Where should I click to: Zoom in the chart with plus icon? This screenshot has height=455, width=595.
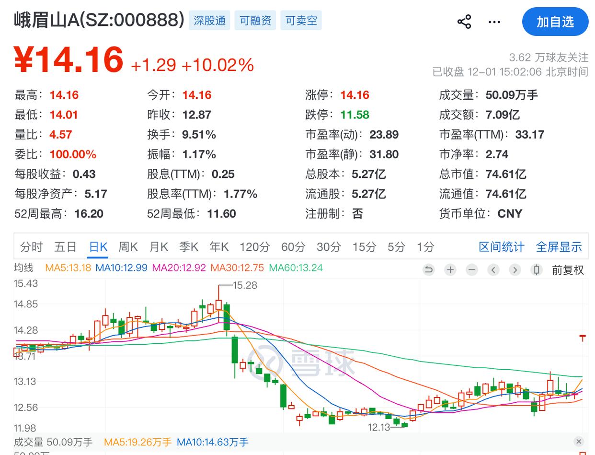450,270
